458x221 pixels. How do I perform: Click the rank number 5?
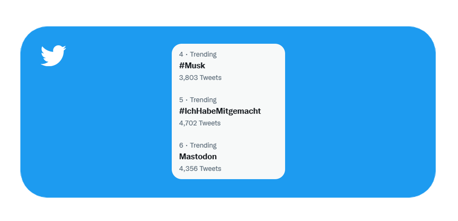[x=181, y=100]
